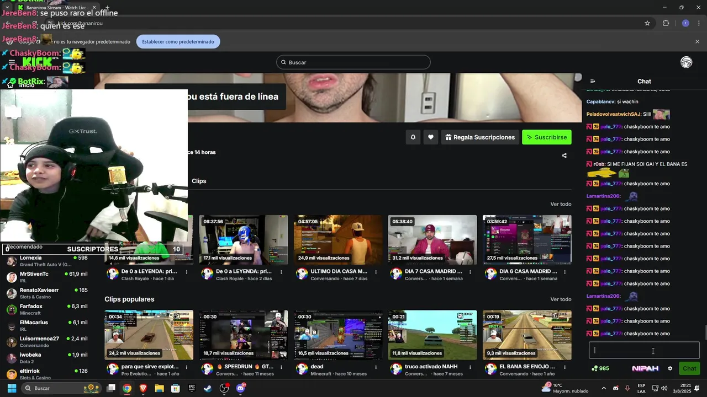Show hidden system tray icons
Screen dimensions: 707x397
(x=603, y=388)
